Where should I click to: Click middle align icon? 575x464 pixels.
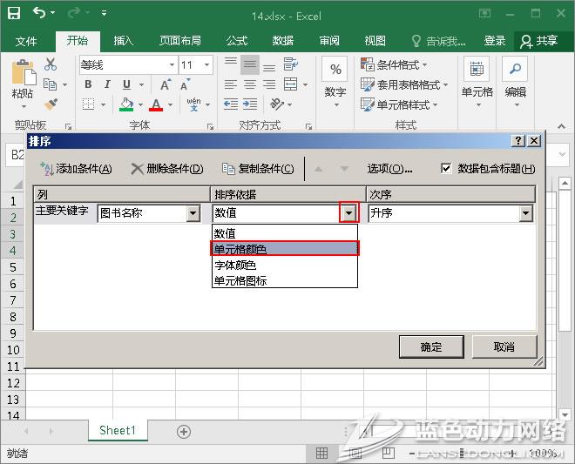(250, 64)
